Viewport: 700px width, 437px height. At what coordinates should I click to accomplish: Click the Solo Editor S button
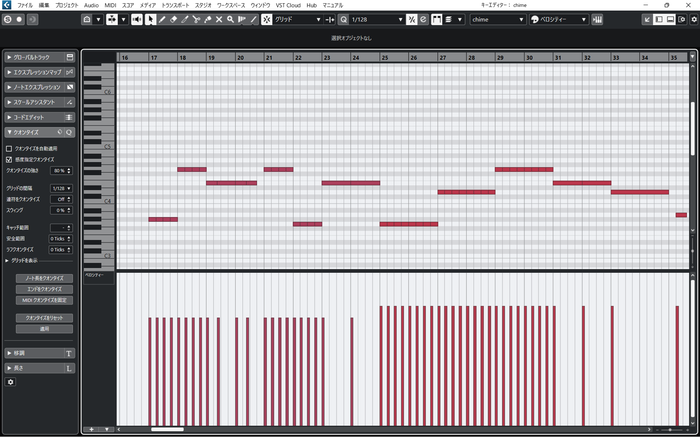[x=8, y=19]
